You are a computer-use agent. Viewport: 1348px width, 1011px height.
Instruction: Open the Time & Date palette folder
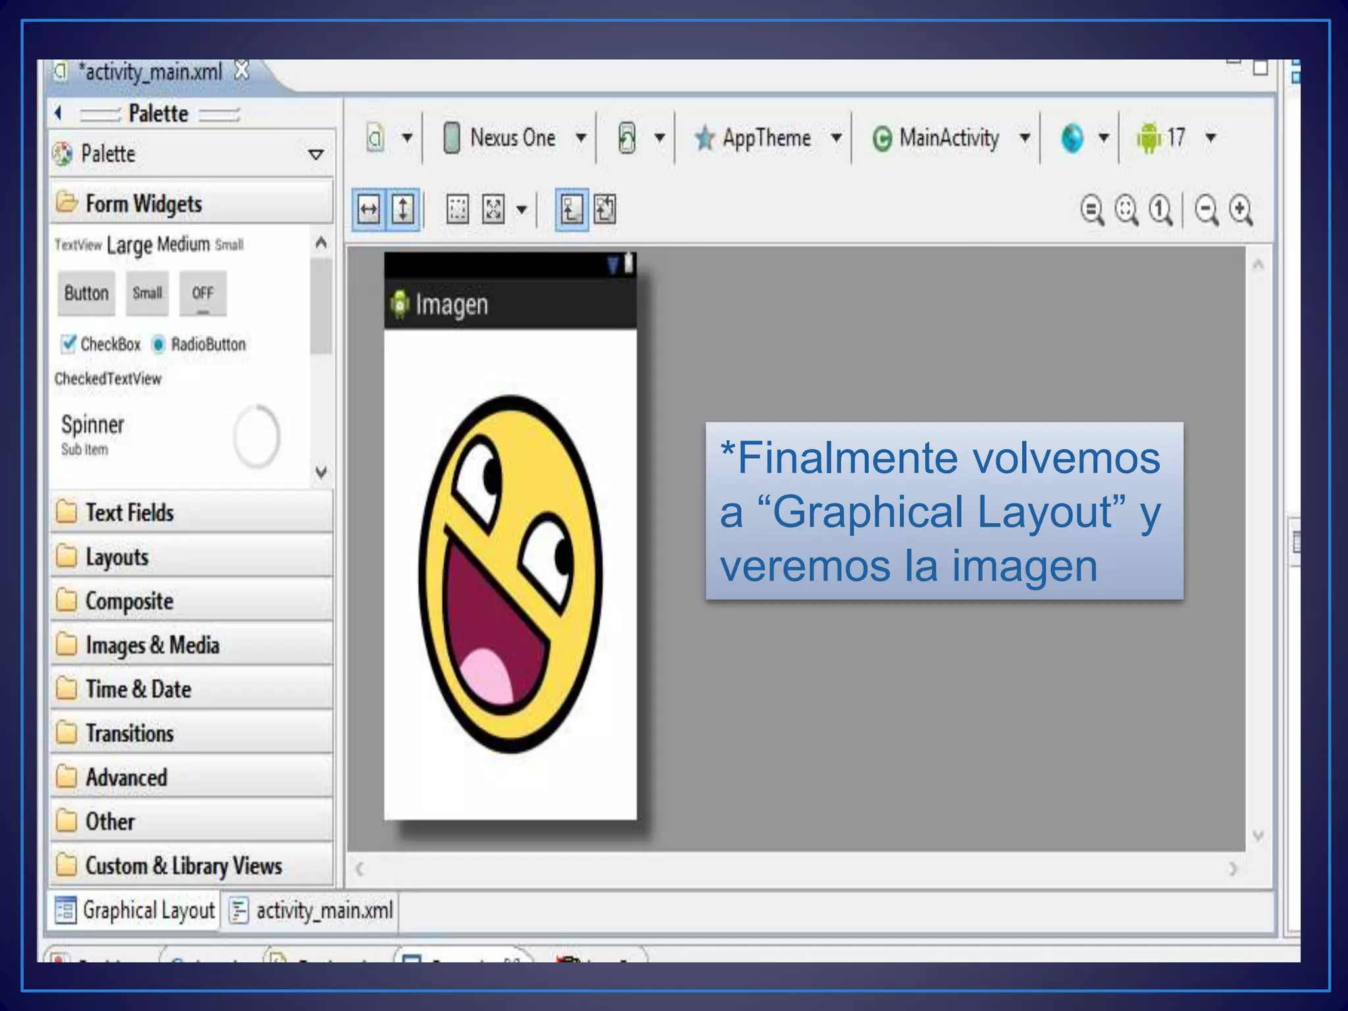point(192,689)
